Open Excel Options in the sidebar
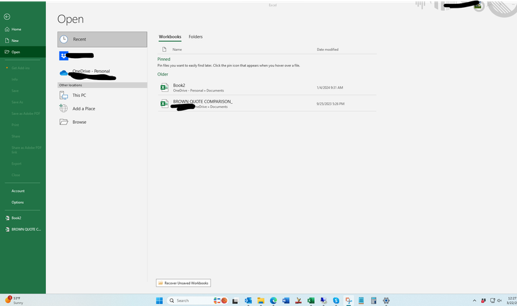This screenshot has width=517, height=306. click(17, 202)
